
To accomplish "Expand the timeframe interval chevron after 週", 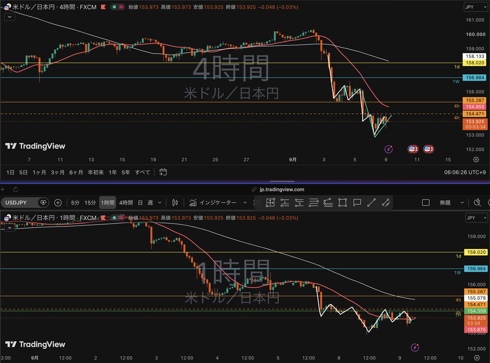I will coord(160,203).
